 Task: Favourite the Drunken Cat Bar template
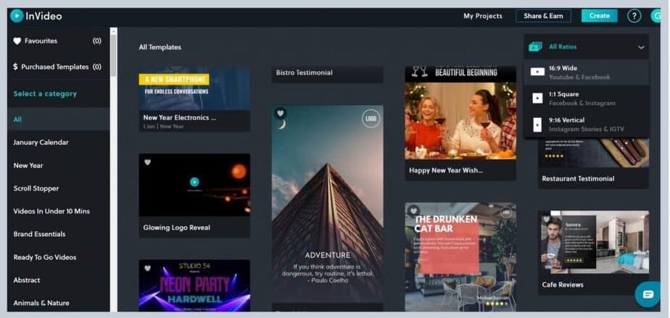pos(413,211)
